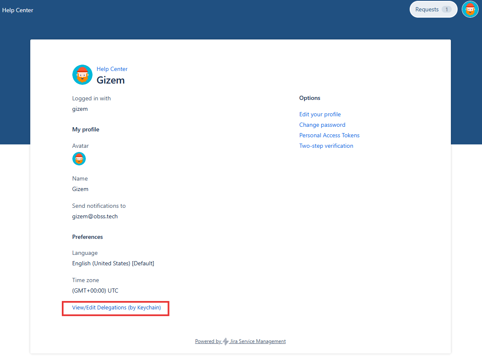Open the Requests button in header

[x=427, y=9]
